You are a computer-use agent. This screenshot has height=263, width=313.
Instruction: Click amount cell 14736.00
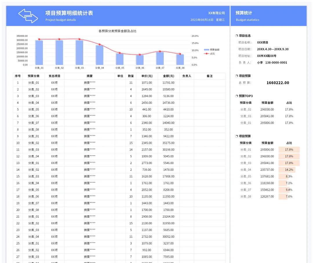pos(168,103)
